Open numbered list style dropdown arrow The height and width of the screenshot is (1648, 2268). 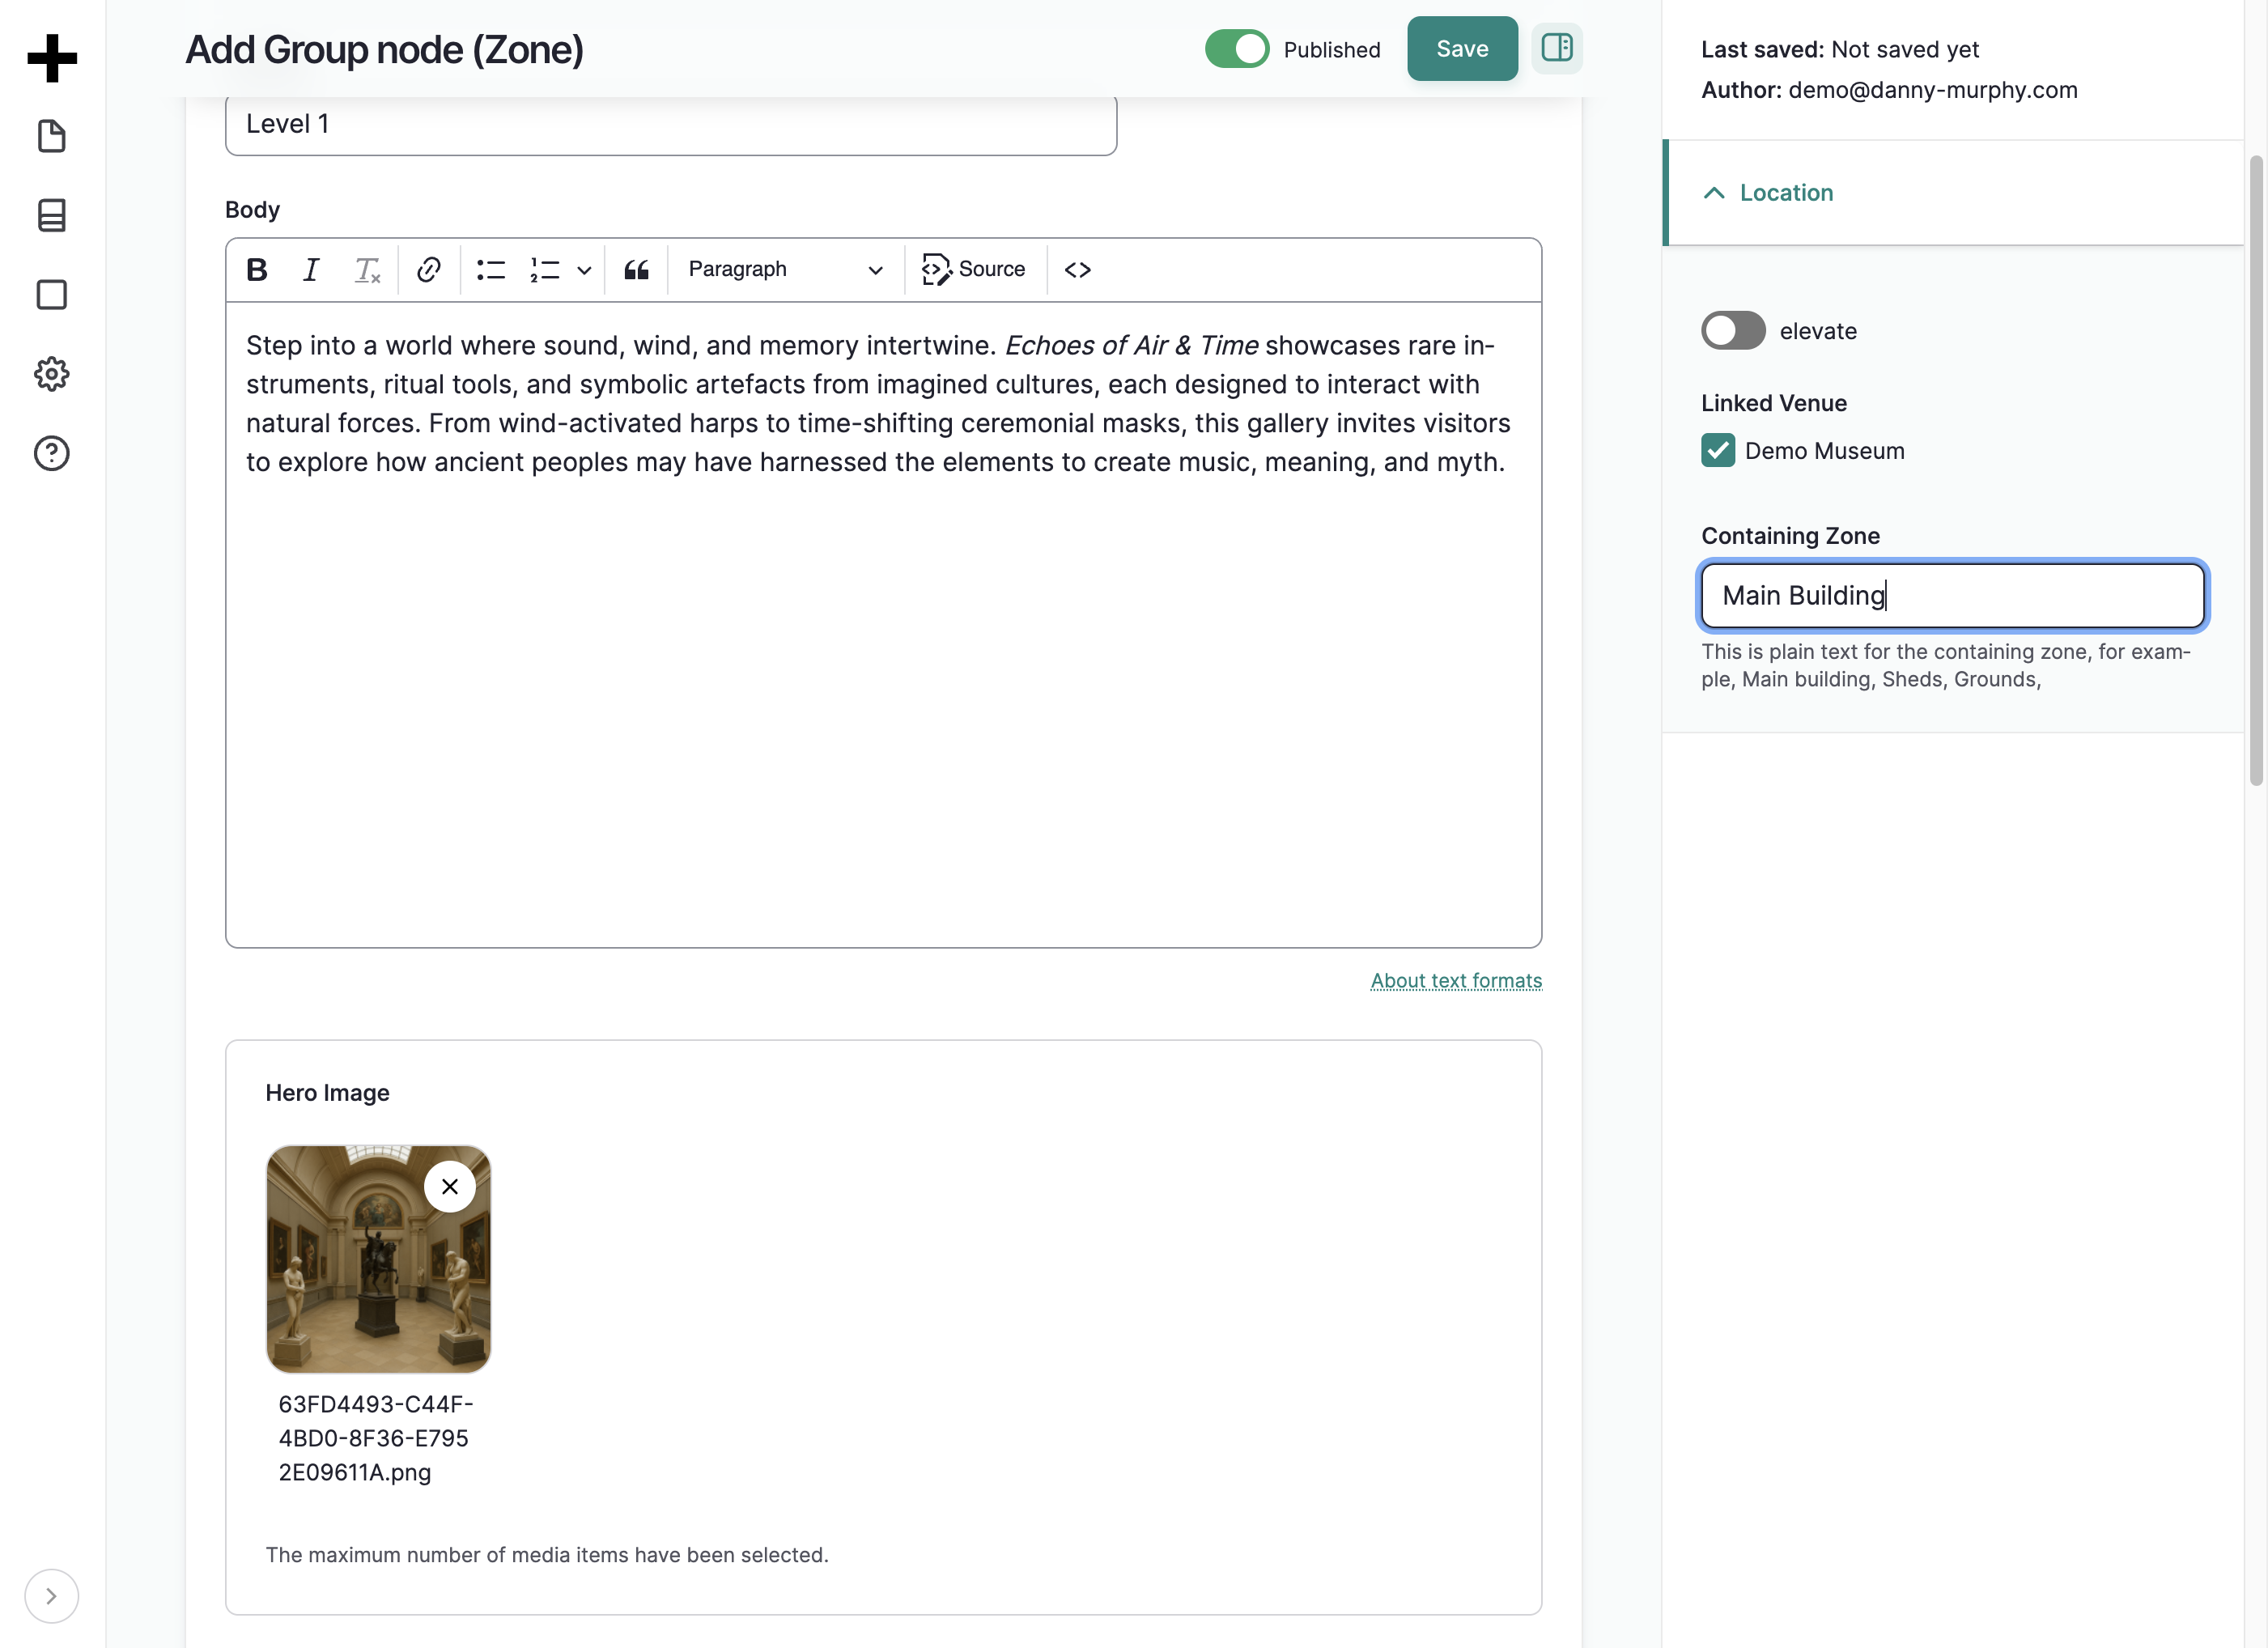click(x=585, y=270)
